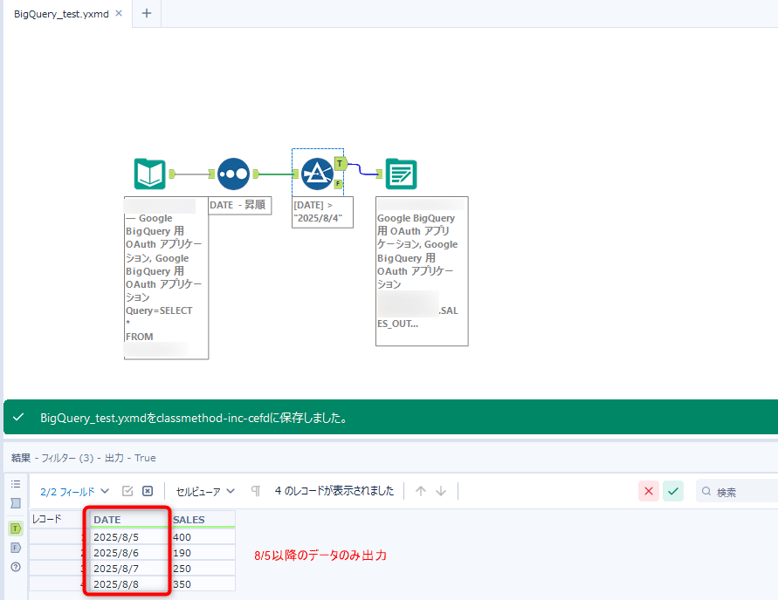Enable the green check data quality filter
Image resolution: width=778 pixels, height=600 pixels.
[x=672, y=491]
